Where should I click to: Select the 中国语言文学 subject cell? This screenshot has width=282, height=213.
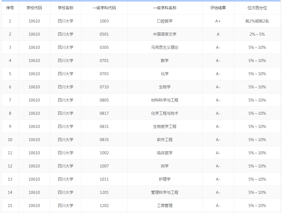click(x=165, y=34)
